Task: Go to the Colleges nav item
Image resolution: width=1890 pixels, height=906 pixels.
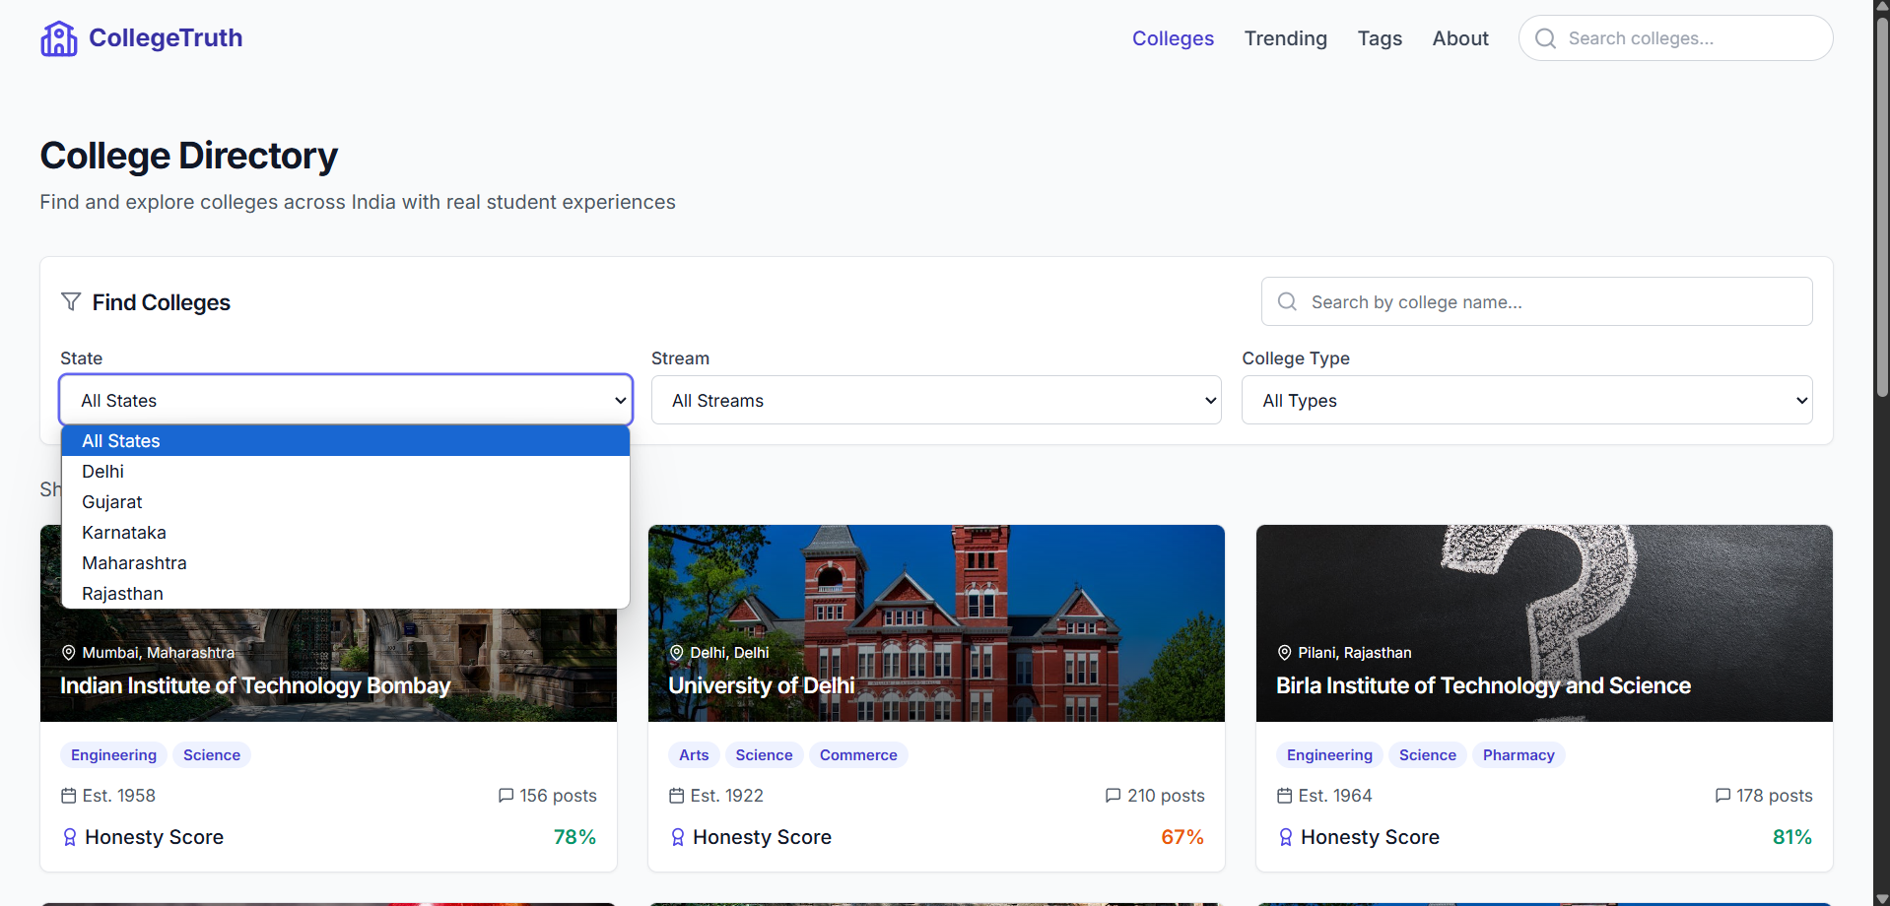Action: [1173, 38]
